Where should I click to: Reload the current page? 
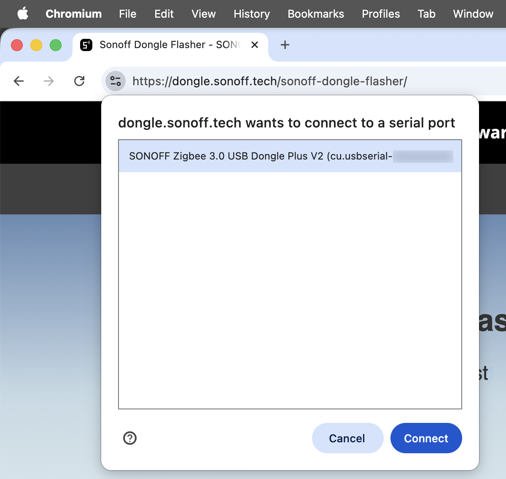click(x=79, y=81)
